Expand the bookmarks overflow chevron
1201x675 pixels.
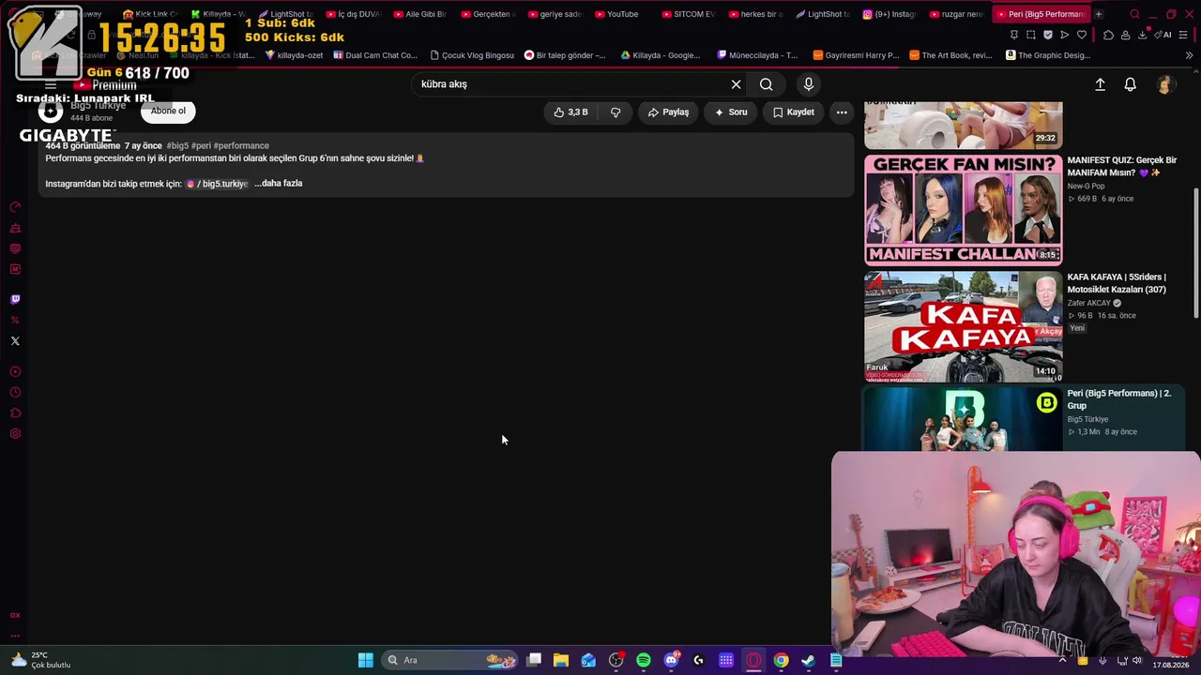tap(1189, 55)
